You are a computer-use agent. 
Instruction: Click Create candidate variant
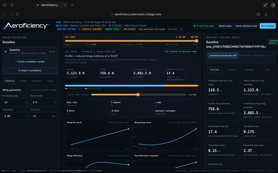point(30,61)
